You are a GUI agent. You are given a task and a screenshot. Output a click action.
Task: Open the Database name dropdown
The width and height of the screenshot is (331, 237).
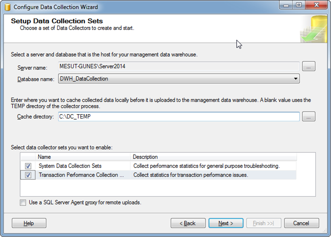click(x=179, y=79)
